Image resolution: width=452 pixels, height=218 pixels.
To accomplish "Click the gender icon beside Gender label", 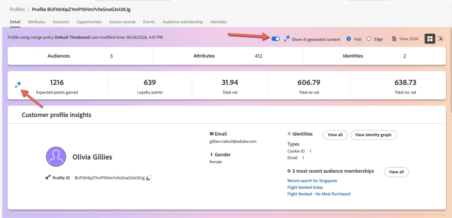I will pyautogui.click(x=211, y=155).
